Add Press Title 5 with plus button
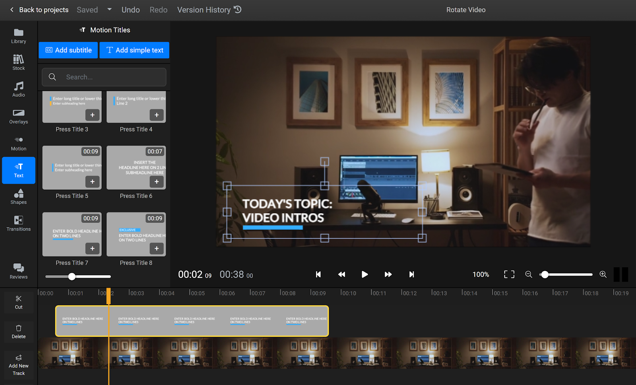The height and width of the screenshot is (385, 636). pos(92,182)
